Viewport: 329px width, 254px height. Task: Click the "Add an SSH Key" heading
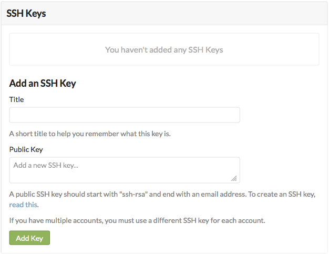tap(43, 83)
